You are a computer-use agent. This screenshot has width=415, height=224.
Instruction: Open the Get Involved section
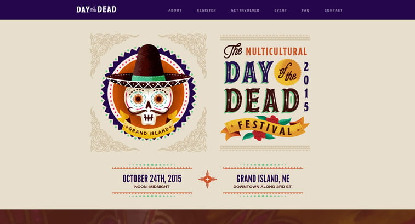coord(245,10)
